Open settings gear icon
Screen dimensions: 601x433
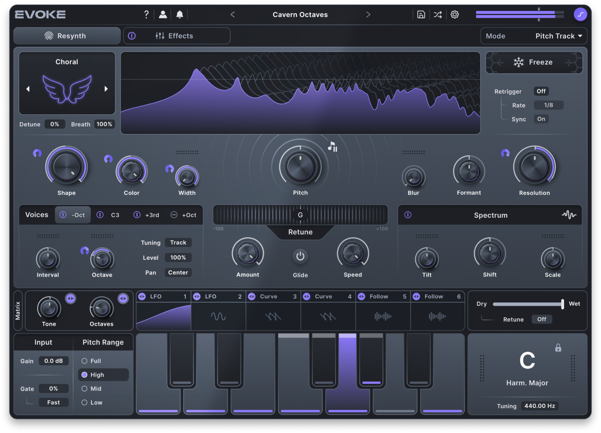coord(455,14)
